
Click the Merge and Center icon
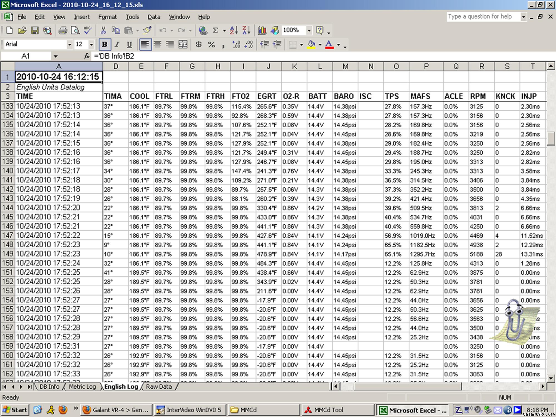[x=183, y=44]
